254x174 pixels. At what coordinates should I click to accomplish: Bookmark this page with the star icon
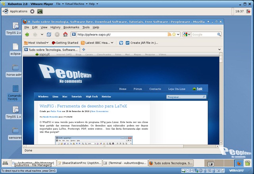174,34
